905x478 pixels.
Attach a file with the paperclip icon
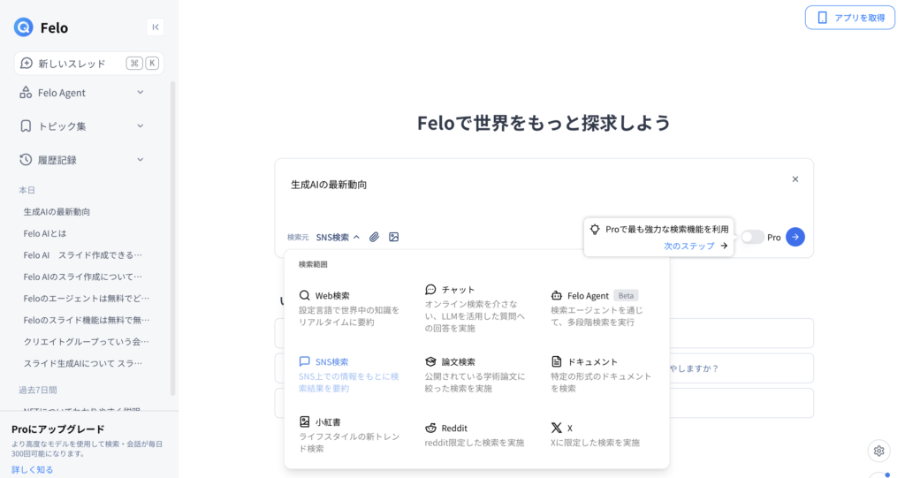point(374,237)
